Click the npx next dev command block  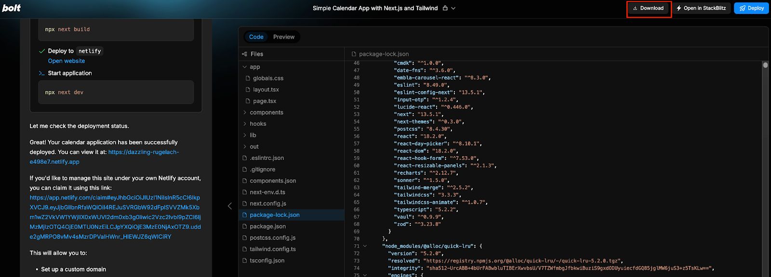[x=116, y=92]
